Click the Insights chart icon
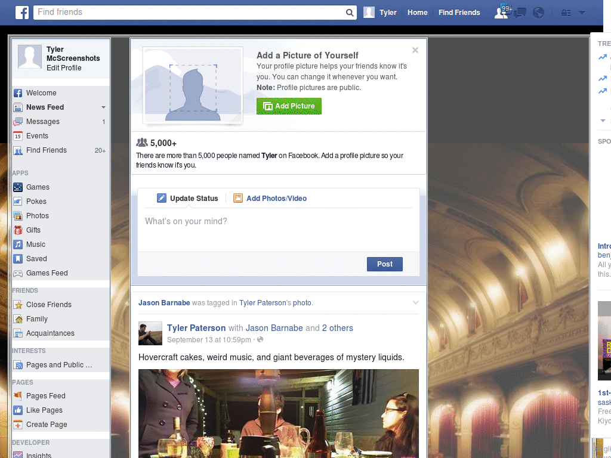This screenshot has height=458, width=611. [x=18, y=454]
